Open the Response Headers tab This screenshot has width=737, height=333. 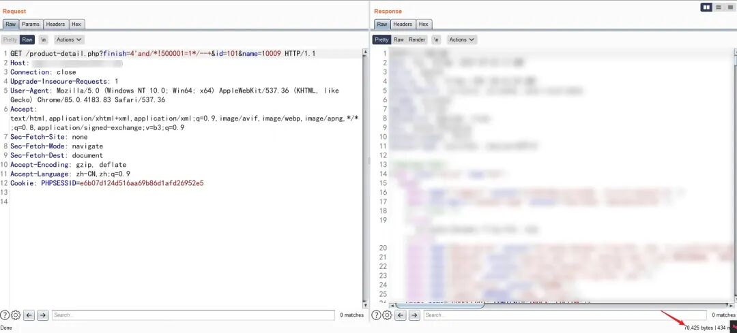[x=403, y=24]
